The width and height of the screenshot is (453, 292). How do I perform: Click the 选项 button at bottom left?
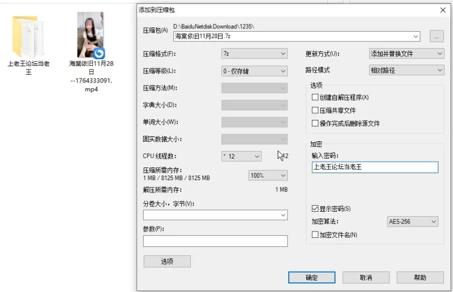coord(167,261)
